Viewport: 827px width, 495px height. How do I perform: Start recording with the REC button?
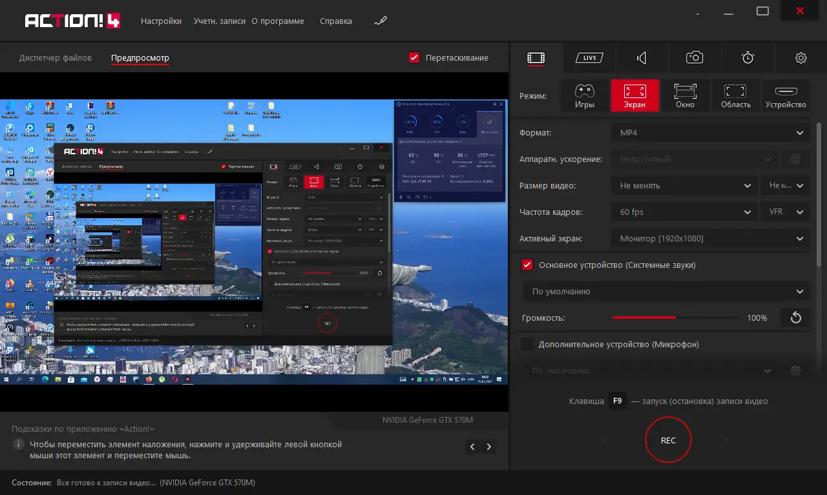click(x=668, y=440)
